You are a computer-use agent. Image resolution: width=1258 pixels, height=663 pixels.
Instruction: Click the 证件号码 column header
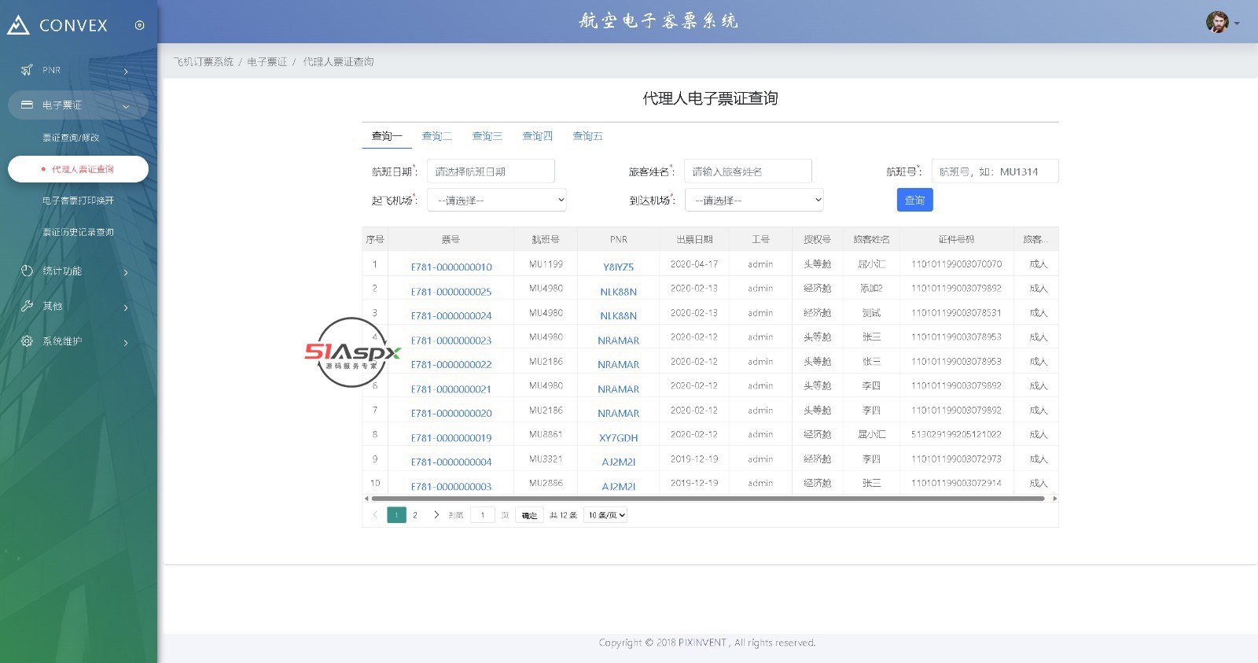click(x=956, y=239)
